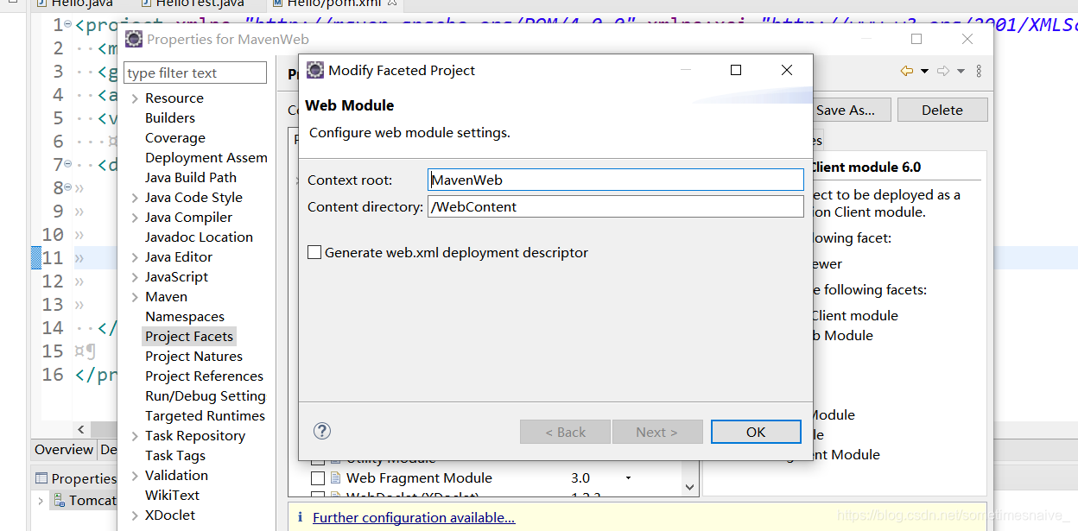Viewport: 1078px width, 531px height.
Task: Check the Web Fragment Module facet
Action: [318, 477]
